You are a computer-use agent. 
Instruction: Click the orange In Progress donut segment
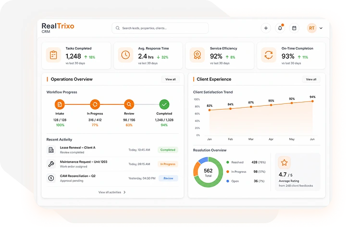click(x=196, y=169)
